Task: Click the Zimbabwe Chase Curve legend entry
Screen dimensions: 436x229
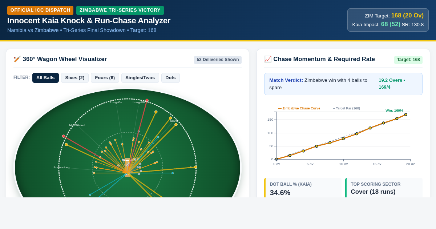Action: click(x=299, y=108)
